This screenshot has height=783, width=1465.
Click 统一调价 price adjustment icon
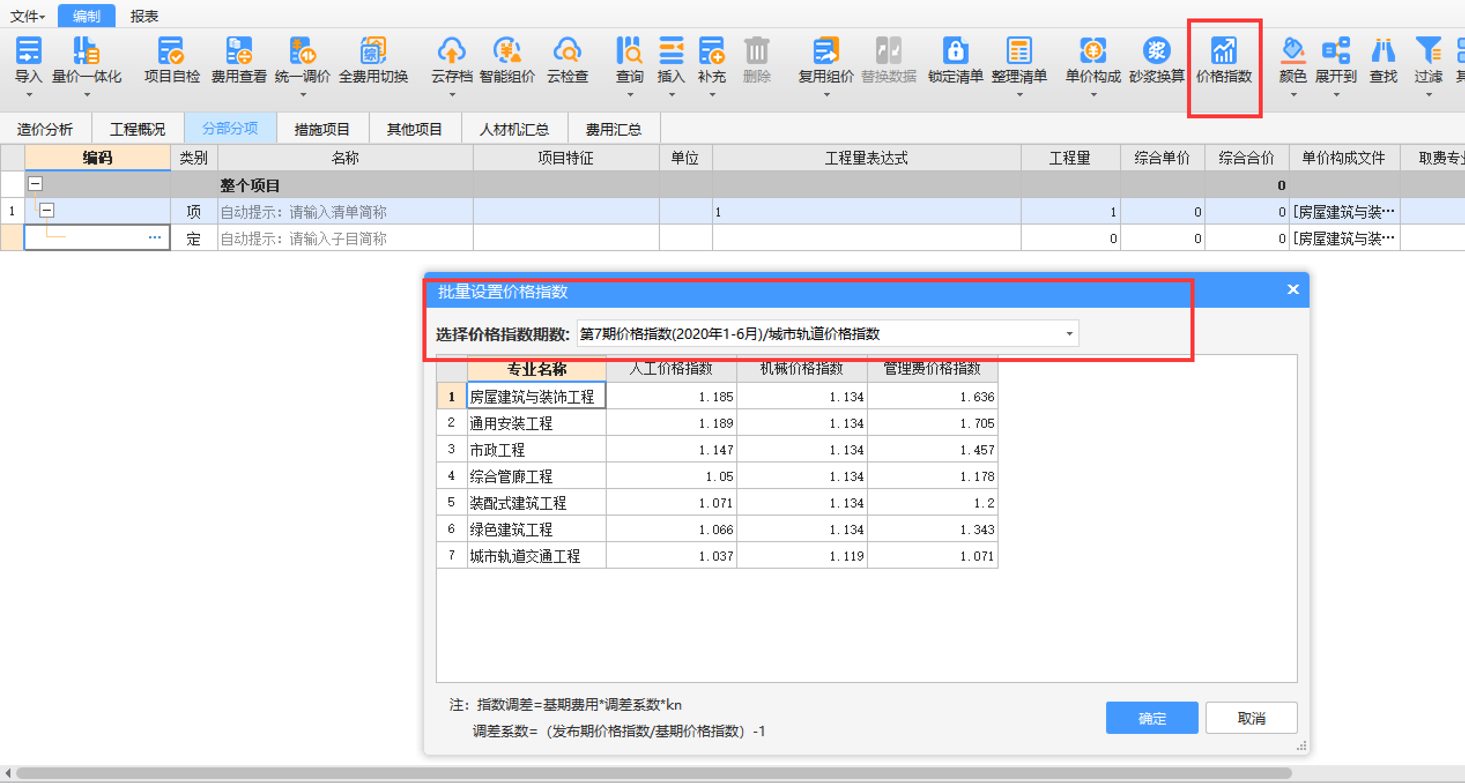pos(302,50)
